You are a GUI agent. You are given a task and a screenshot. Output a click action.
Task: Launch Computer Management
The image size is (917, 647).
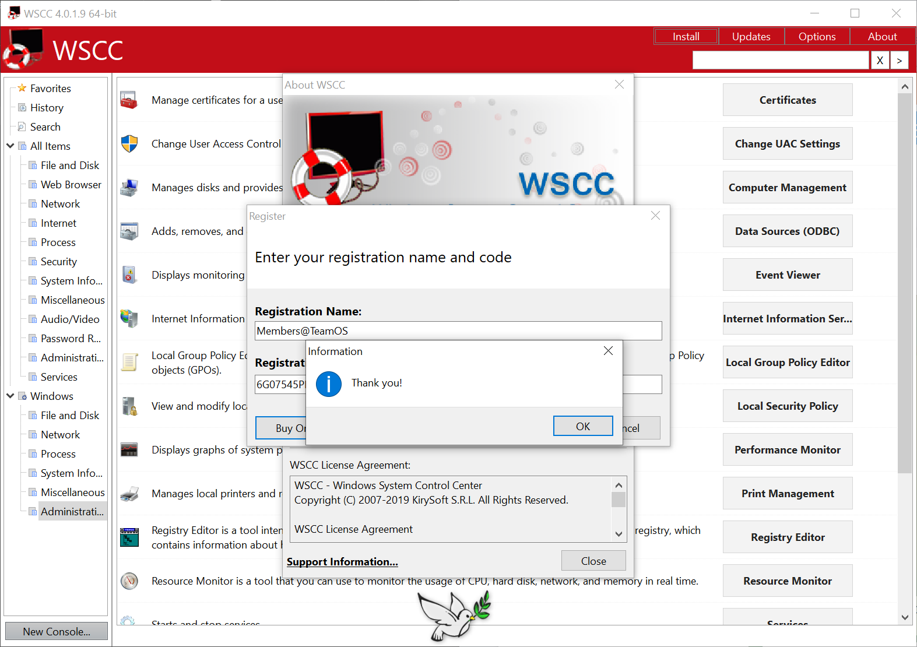click(x=788, y=187)
